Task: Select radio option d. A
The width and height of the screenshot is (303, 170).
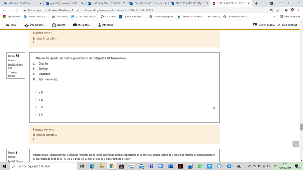Action: click(36, 115)
